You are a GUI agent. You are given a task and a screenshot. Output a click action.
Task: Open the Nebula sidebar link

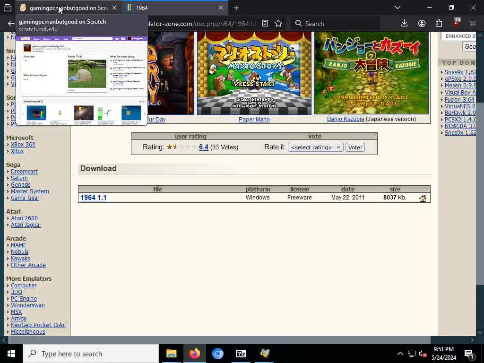click(x=19, y=252)
